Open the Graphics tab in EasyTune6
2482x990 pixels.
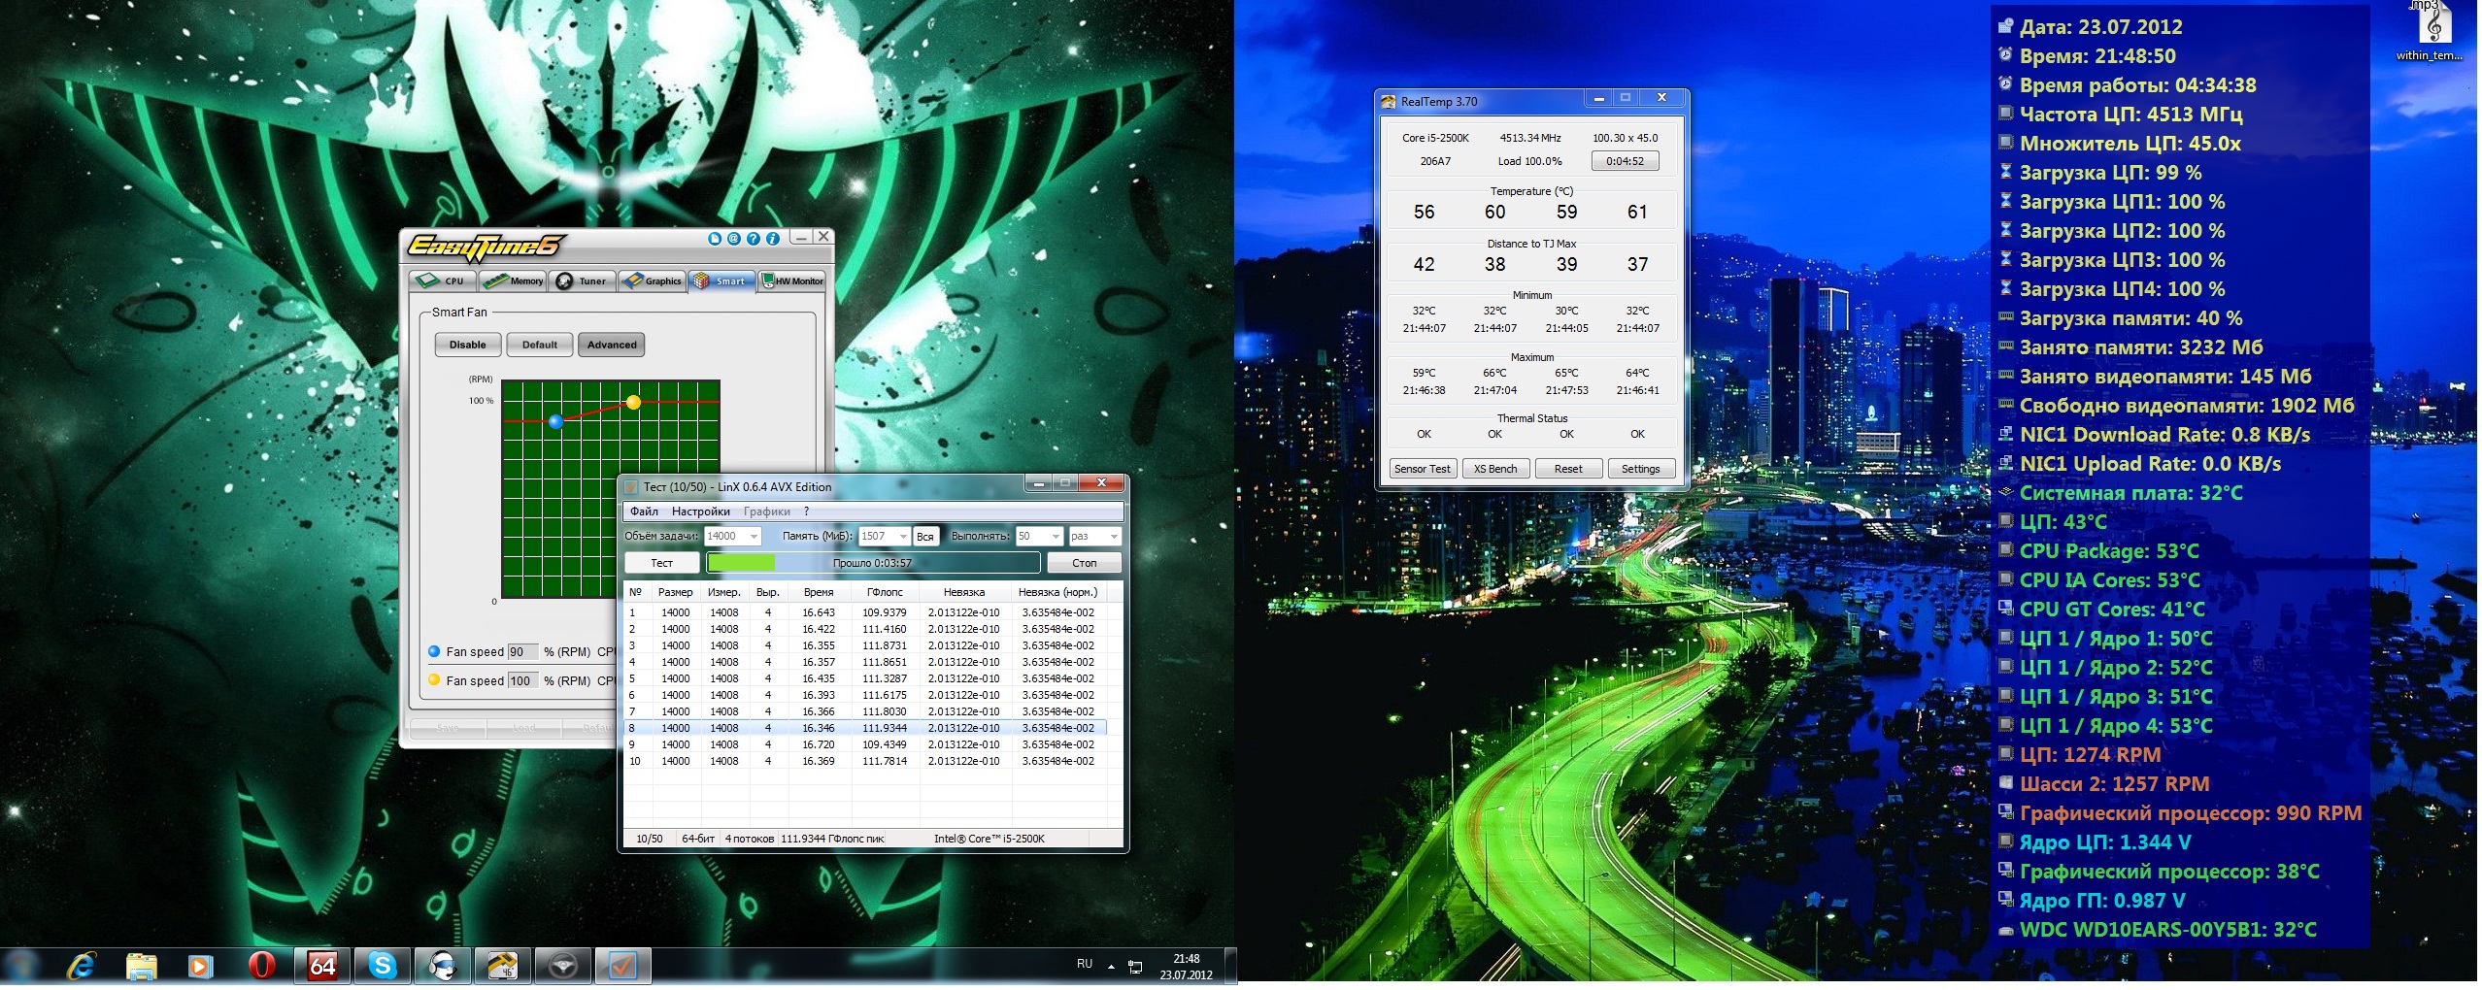pyautogui.click(x=652, y=281)
